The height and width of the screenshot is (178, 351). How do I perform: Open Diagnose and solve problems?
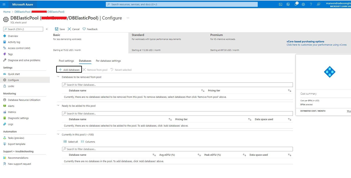25,60
